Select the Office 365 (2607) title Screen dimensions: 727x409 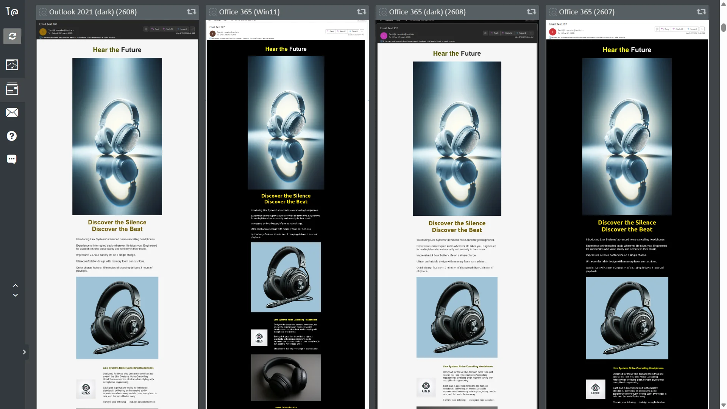point(587,12)
